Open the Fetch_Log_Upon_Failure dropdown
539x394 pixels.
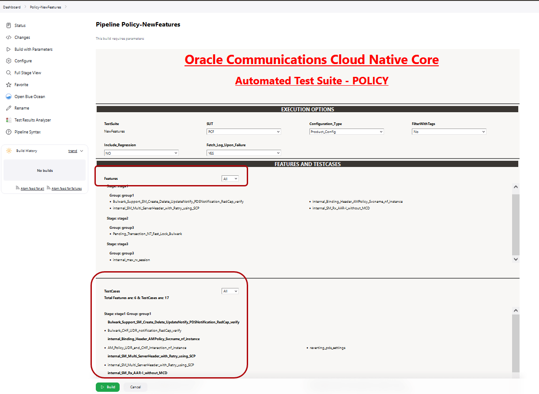coord(244,153)
